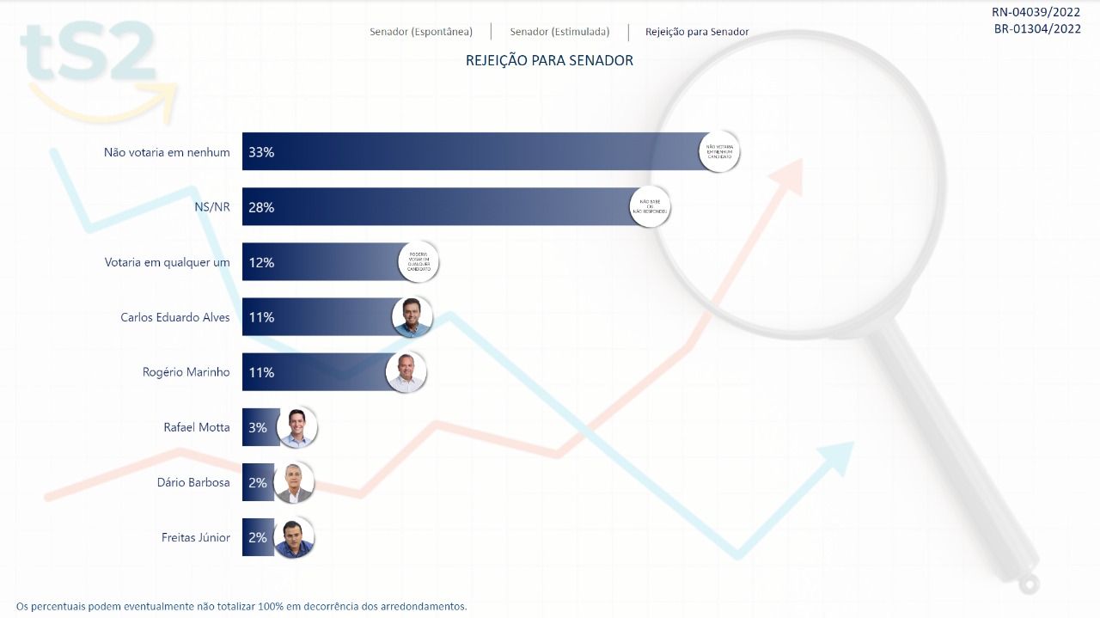The width and height of the screenshot is (1100, 618).
Task: Click the RN-04039/2022 registration number
Action: tap(1036, 12)
